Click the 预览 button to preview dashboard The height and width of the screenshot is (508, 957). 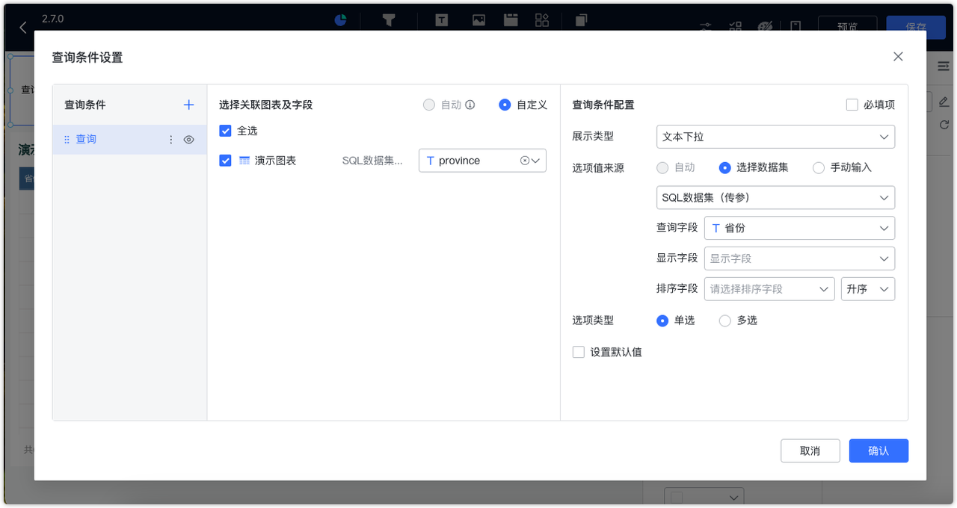pos(847,25)
